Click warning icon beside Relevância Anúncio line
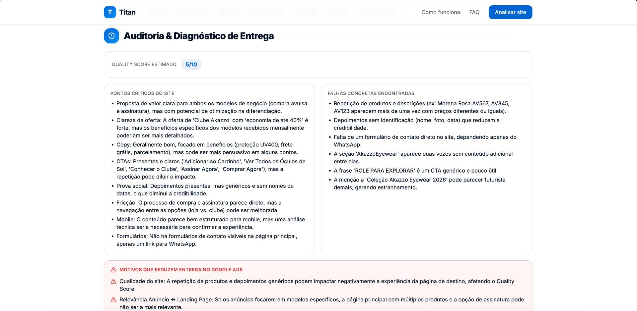Viewport: 637px width, 311px height. click(113, 299)
